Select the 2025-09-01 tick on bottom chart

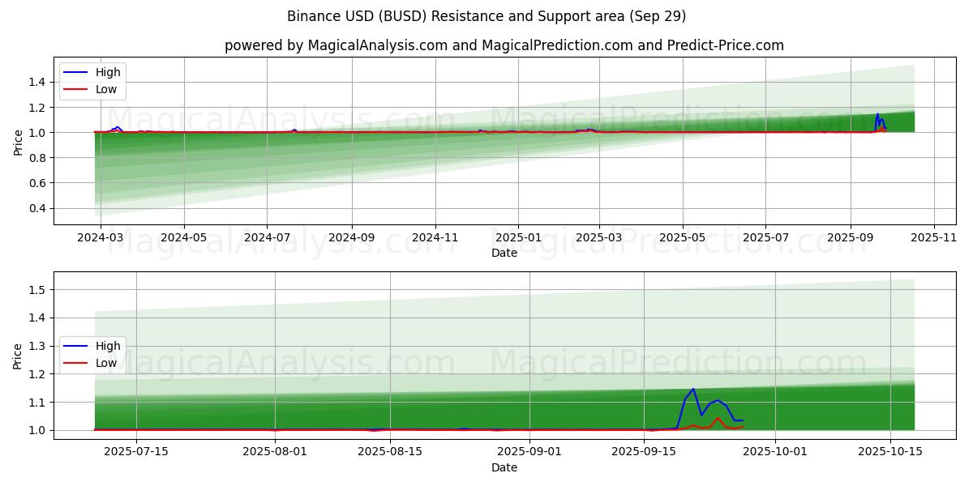tap(529, 451)
